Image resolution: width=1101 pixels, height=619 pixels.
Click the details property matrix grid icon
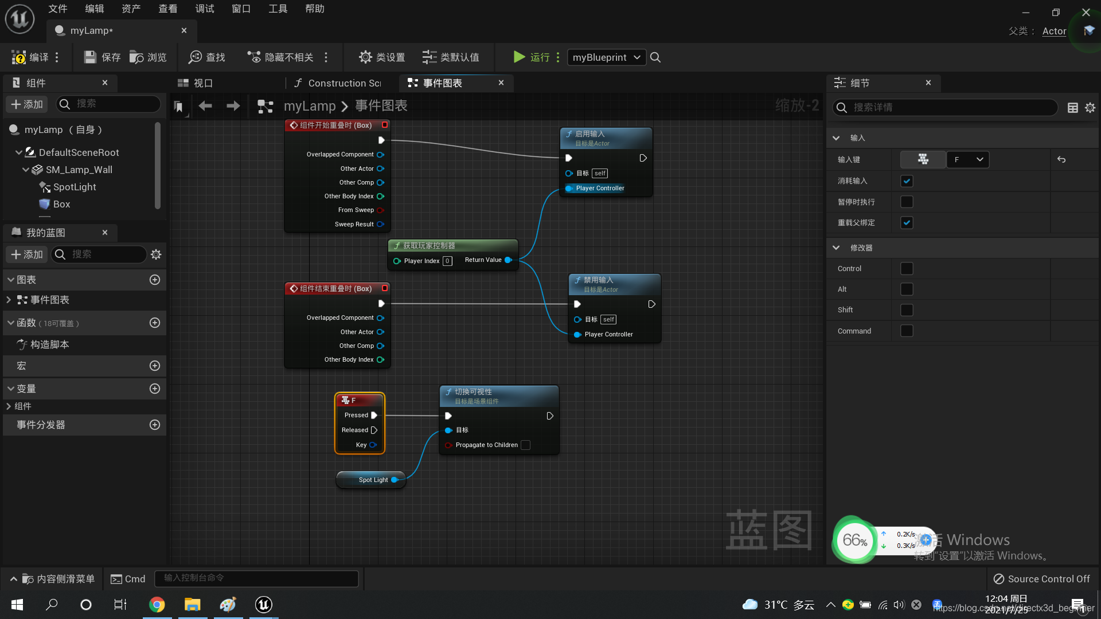(x=1072, y=108)
